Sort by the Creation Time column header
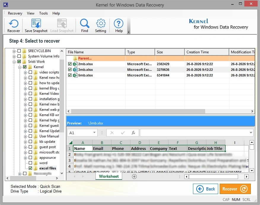This screenshot has height=205, width=260. click(x=207, y=52)
